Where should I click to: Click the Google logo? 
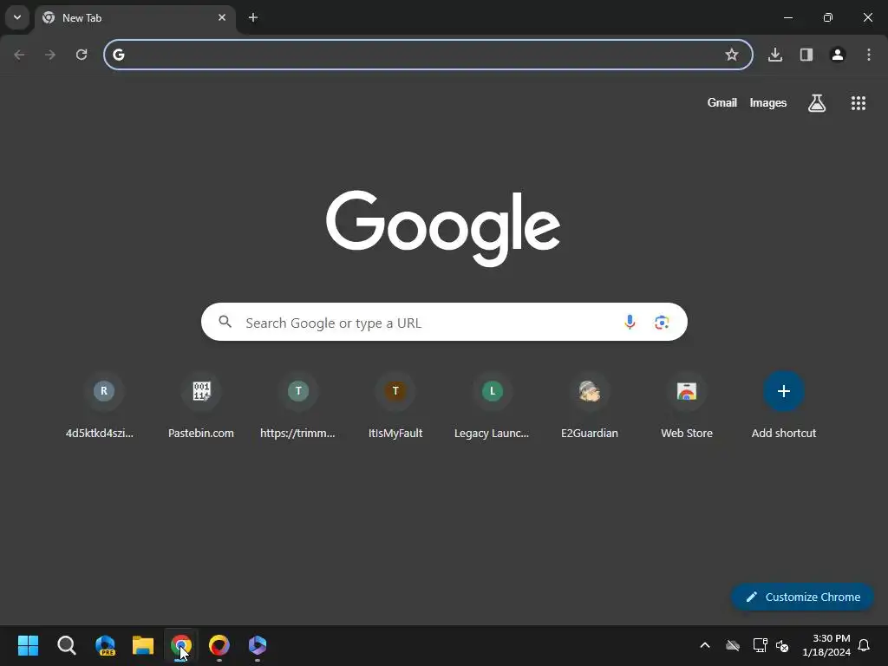click(443, 228)
